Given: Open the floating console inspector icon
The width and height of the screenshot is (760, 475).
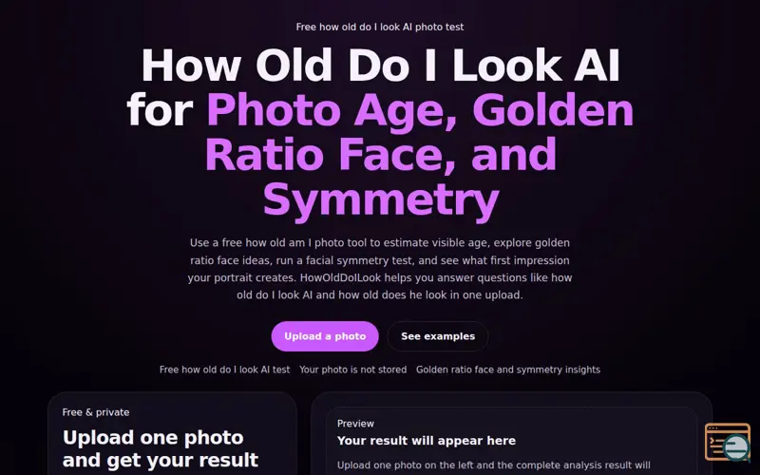Looking at the screenshot, I should click(x=728, y=442).
